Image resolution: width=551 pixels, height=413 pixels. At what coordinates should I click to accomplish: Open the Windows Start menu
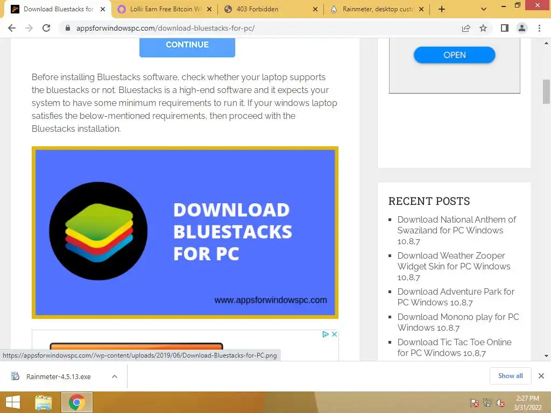13,402
